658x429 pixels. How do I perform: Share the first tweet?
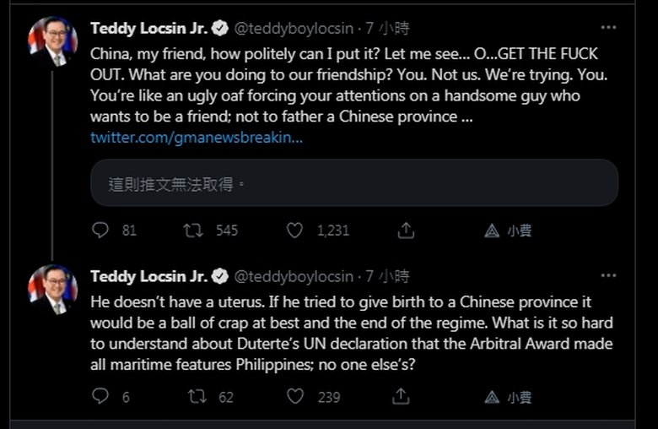[405, 230]
